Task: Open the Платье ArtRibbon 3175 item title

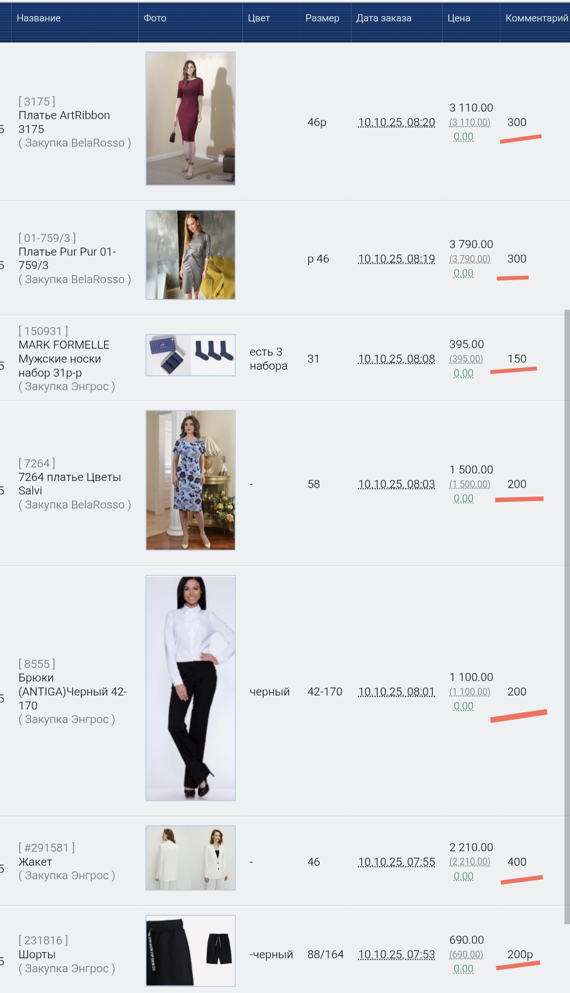Action: tap(64, 122)
